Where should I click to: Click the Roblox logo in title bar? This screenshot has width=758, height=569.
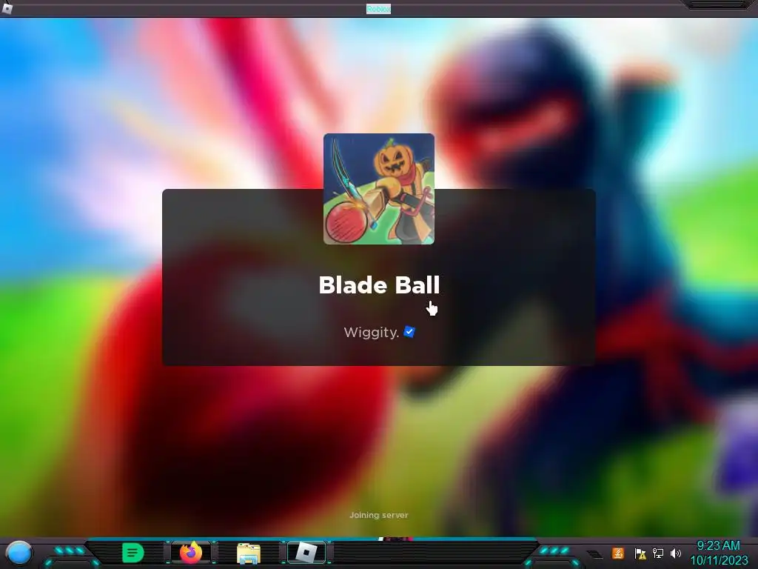click(x=6, y=8)
